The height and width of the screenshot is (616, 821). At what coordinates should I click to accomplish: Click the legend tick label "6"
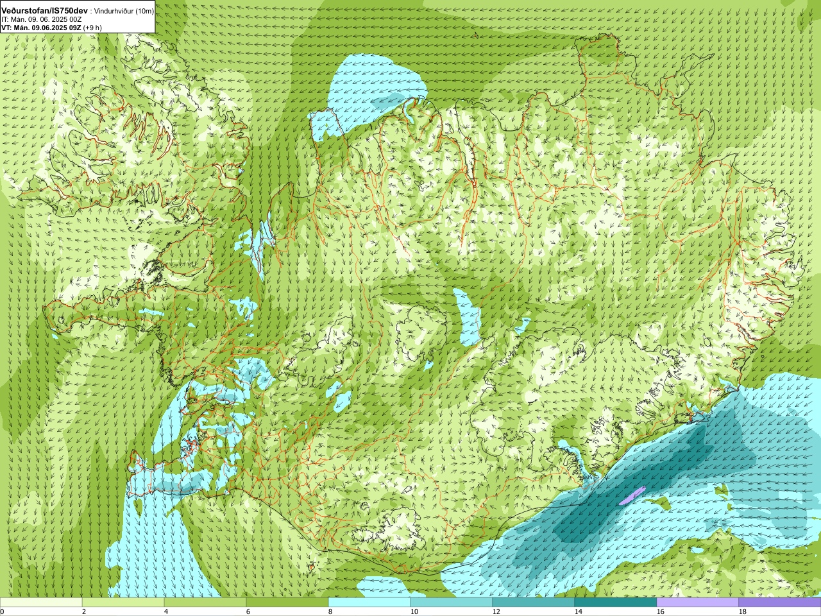coord(248,612)
